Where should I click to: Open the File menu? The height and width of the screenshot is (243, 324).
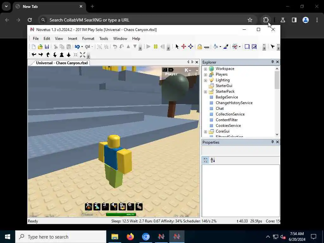click(x=36, y=38)
